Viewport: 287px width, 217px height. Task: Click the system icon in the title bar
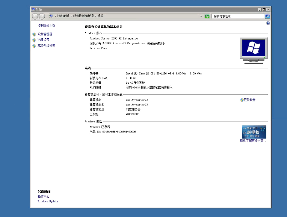click(33, 9)
